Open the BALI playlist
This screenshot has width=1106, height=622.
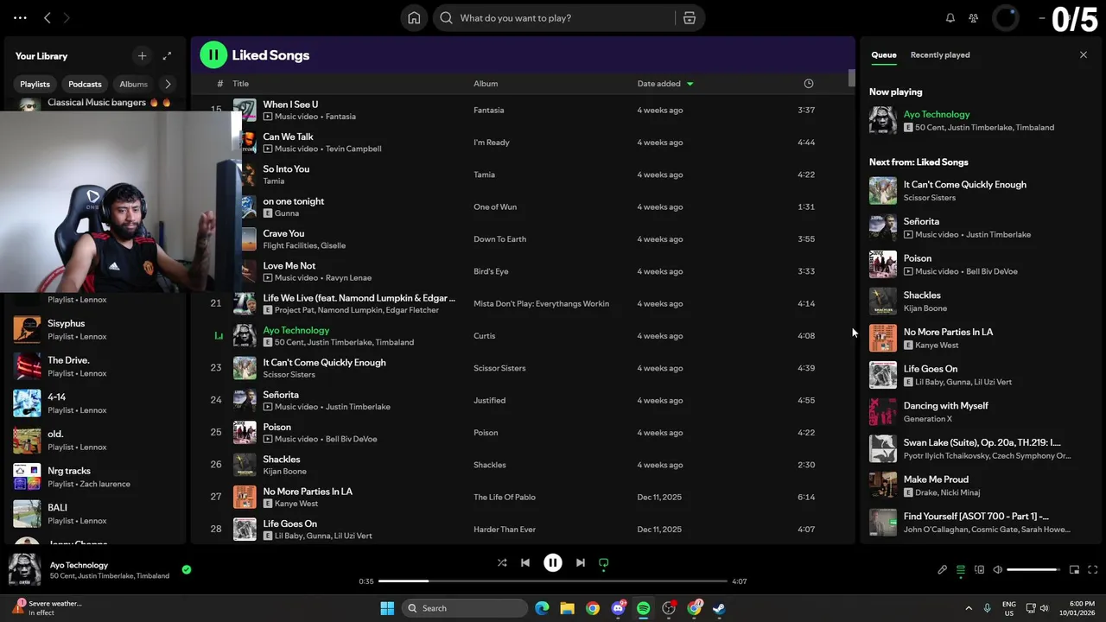click(x=95, y=514)
